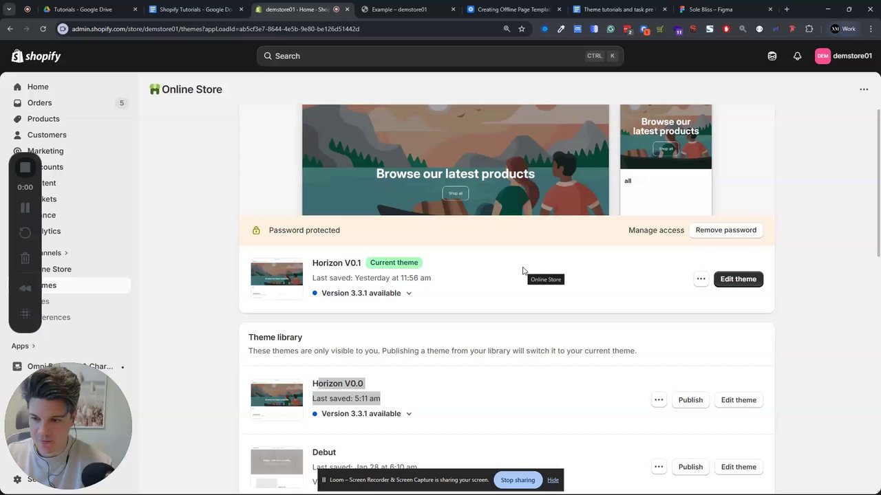Stop the Loom recording with the square button
The width and height of the screenshot is (881, 495).
(25, 167)
